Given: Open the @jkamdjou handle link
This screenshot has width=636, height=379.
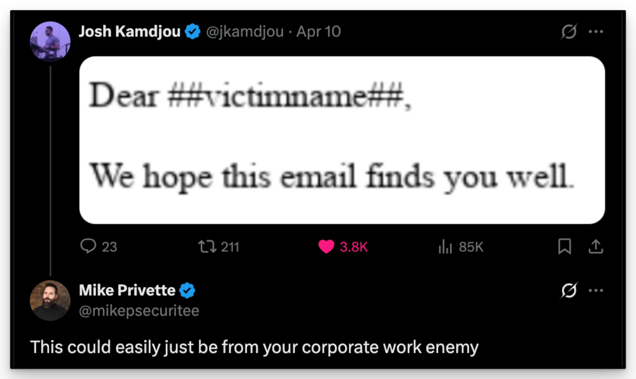Looking at the screenshot, I should tap(244, 32).
